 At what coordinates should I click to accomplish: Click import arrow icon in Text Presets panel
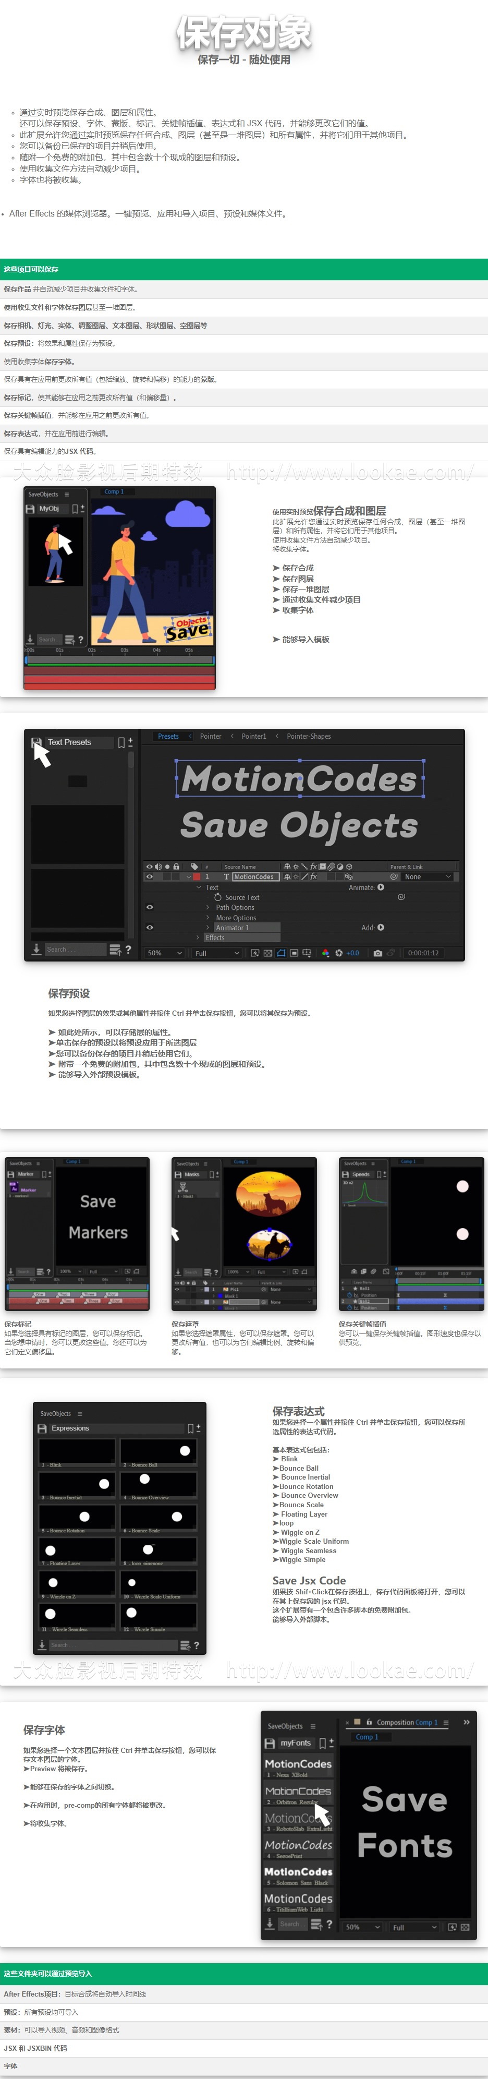(36, 949)
